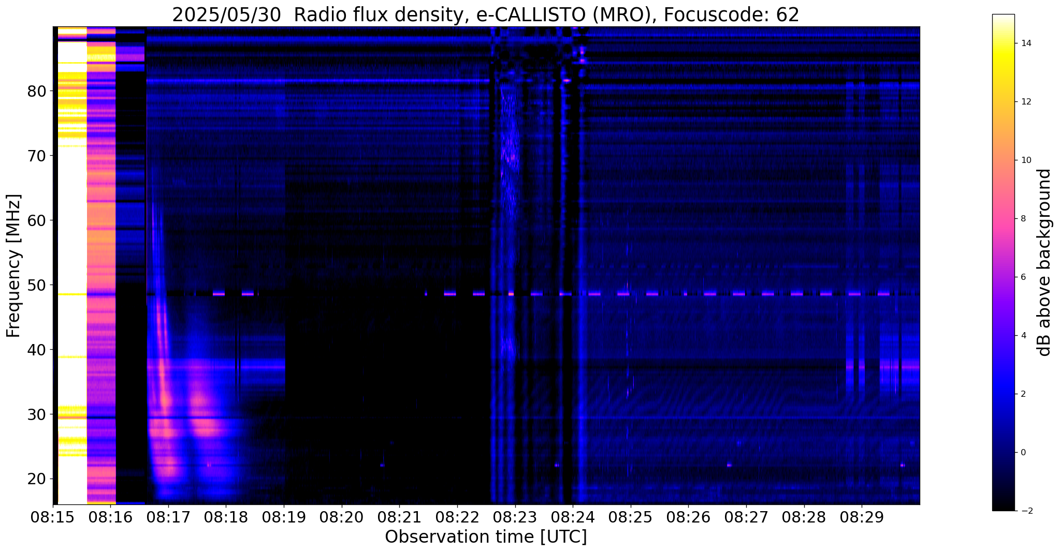The image size is (1060, 552).
Task: Click the colorbar tick label 4
Action: 1023,336
